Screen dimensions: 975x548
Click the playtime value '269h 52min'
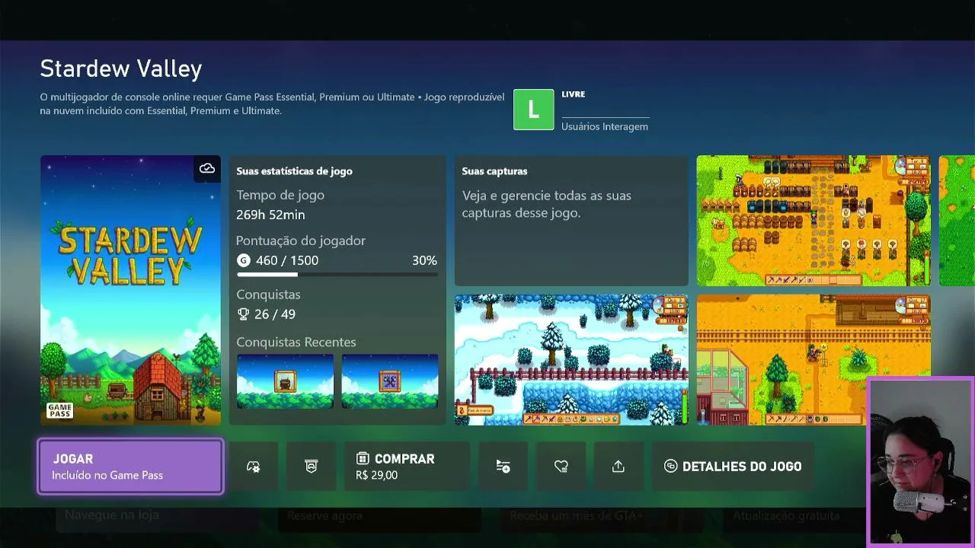coord(270,215)
